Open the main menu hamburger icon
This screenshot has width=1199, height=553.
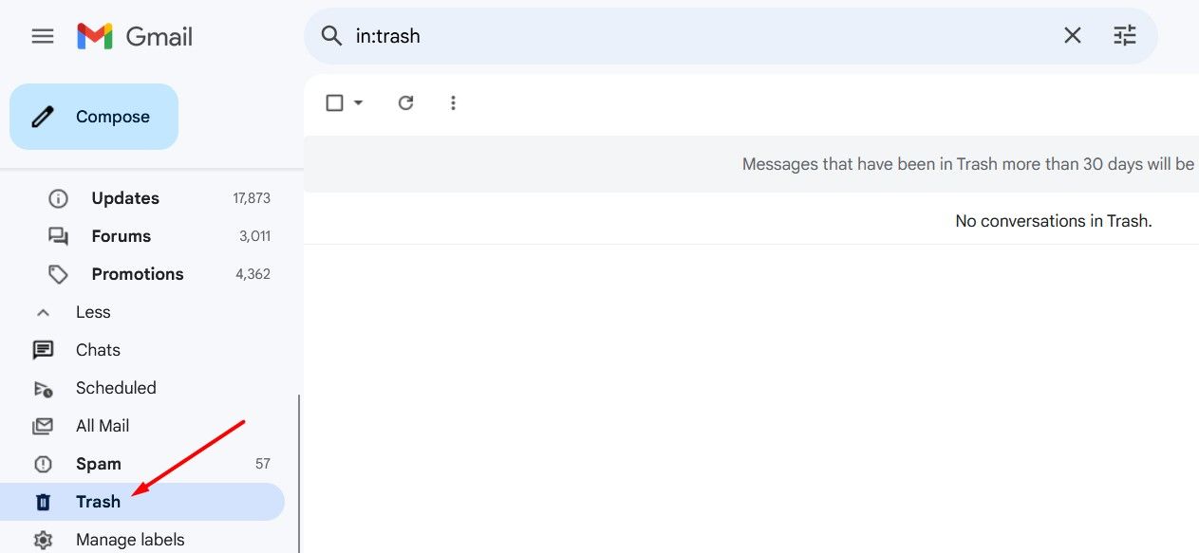(x=43, y=36)
